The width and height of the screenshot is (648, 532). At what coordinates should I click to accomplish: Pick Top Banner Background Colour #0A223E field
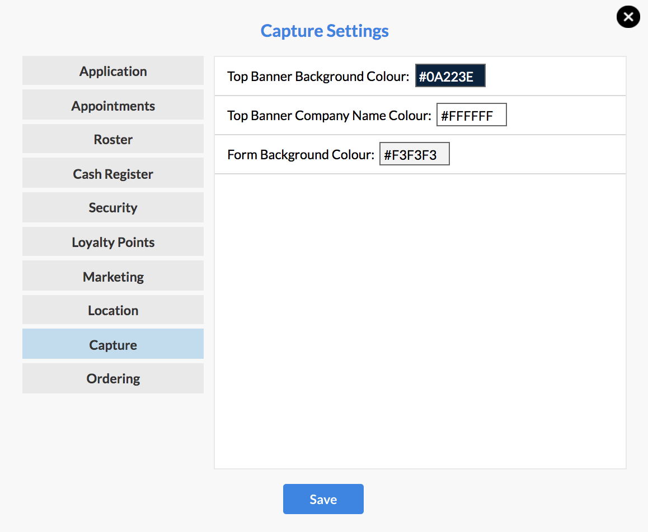(450, 76)
